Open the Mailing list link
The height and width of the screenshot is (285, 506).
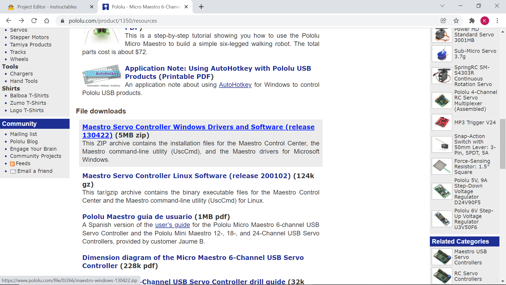[23, 134]
